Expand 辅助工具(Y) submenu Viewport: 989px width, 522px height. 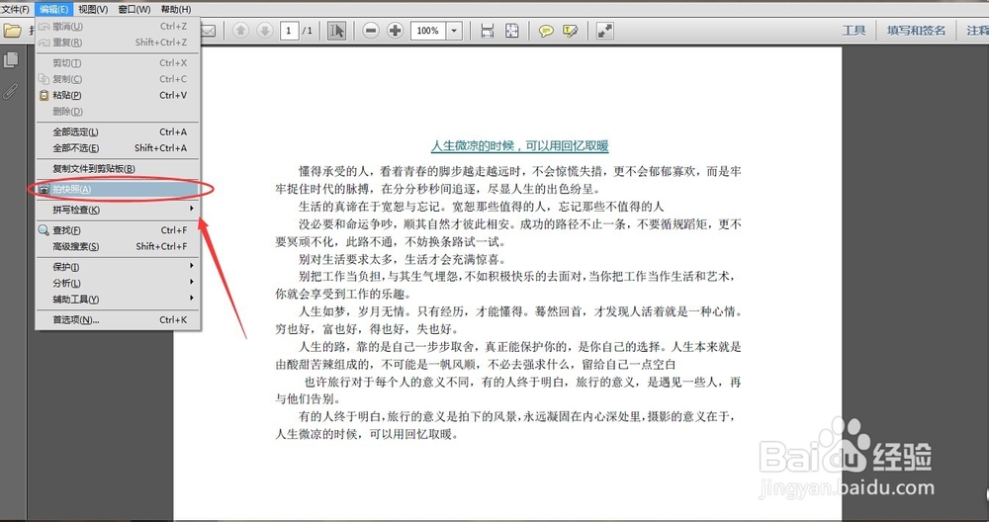[118, 299]
